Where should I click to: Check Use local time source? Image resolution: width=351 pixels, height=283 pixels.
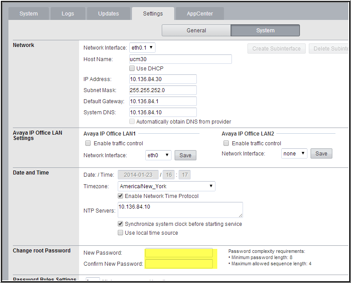click(120, 233)
